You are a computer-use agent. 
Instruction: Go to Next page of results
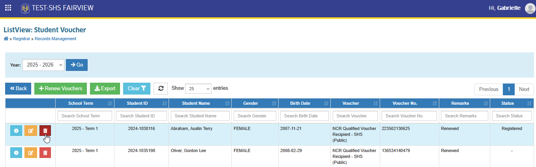click(524, 89)
